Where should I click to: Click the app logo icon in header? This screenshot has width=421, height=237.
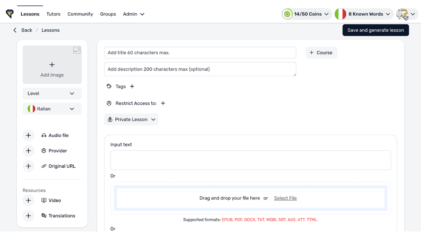pyautogui.click(x=10, y=14)
